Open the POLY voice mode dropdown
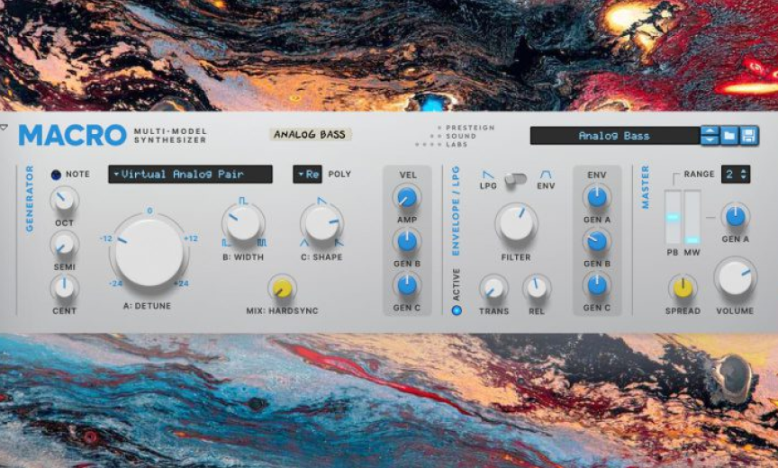This screenshot has height=468, width=778. coord(307,175)
